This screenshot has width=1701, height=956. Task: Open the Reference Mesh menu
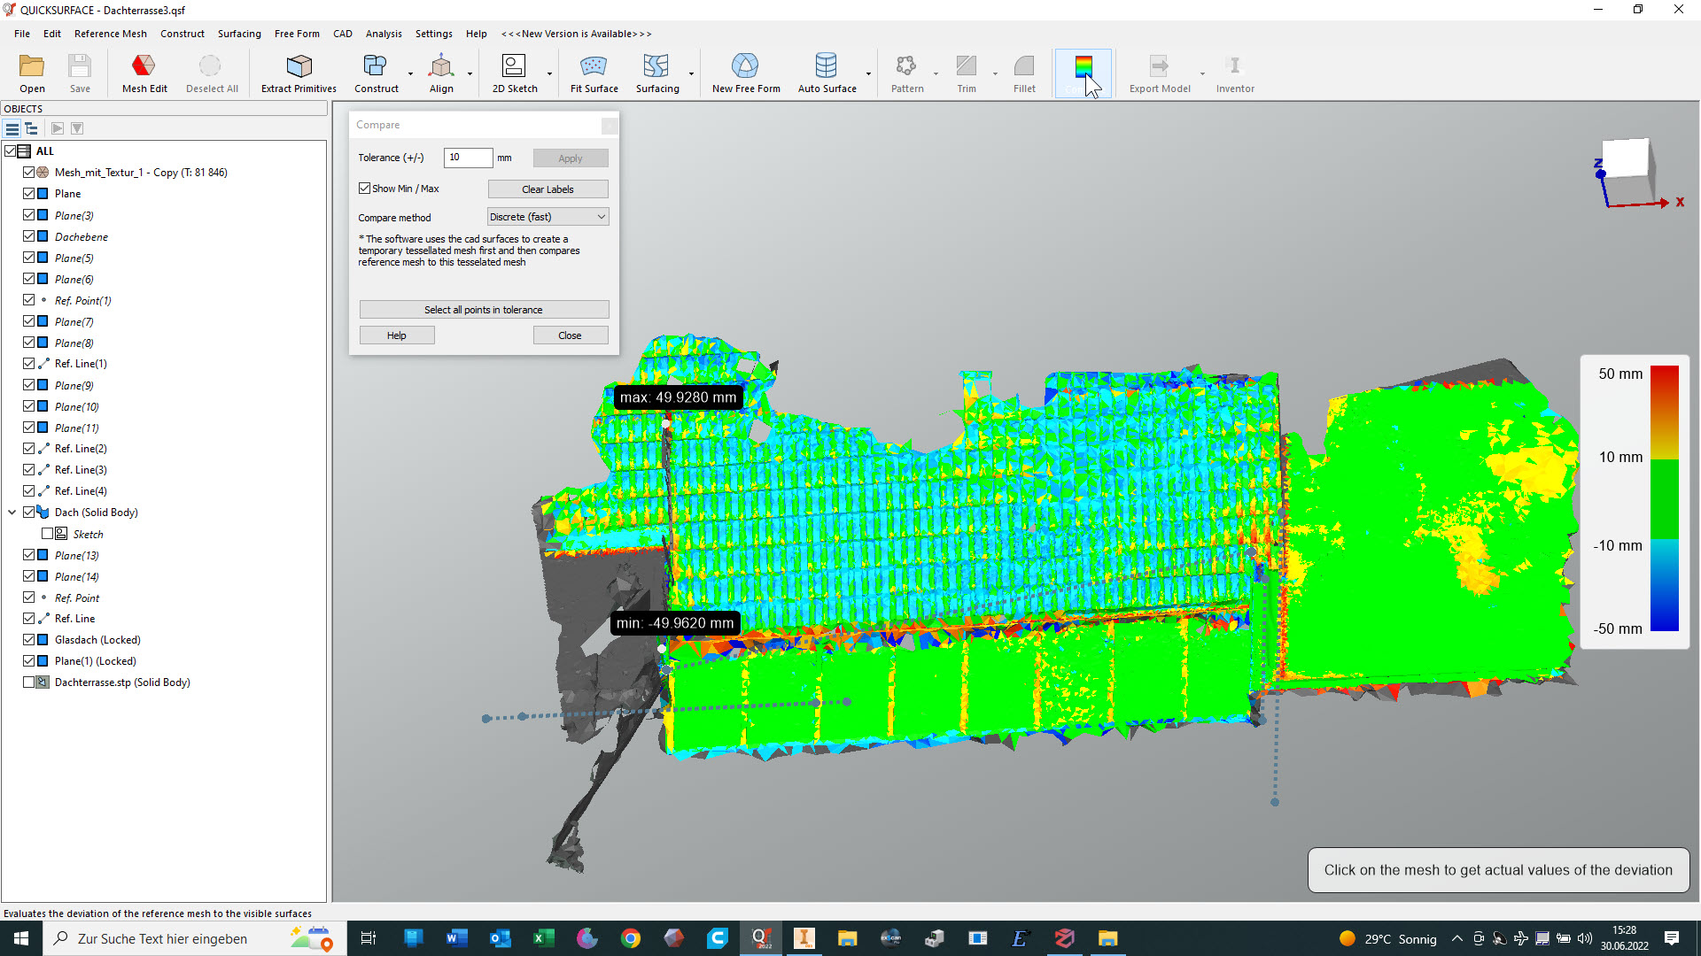pos(110,34)
